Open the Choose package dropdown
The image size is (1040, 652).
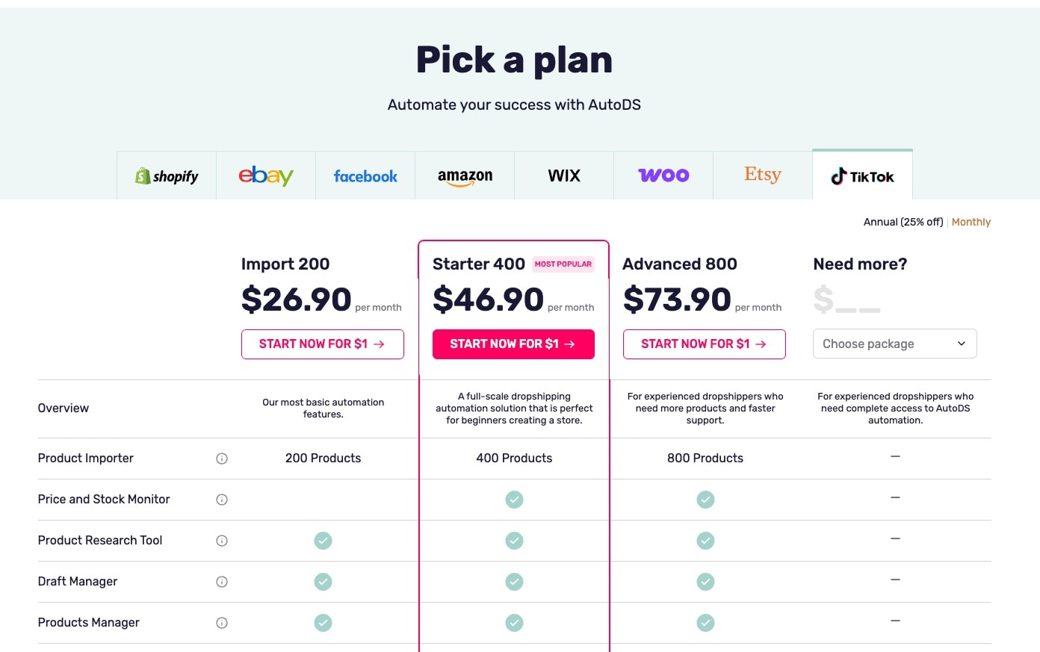[894, 344]
